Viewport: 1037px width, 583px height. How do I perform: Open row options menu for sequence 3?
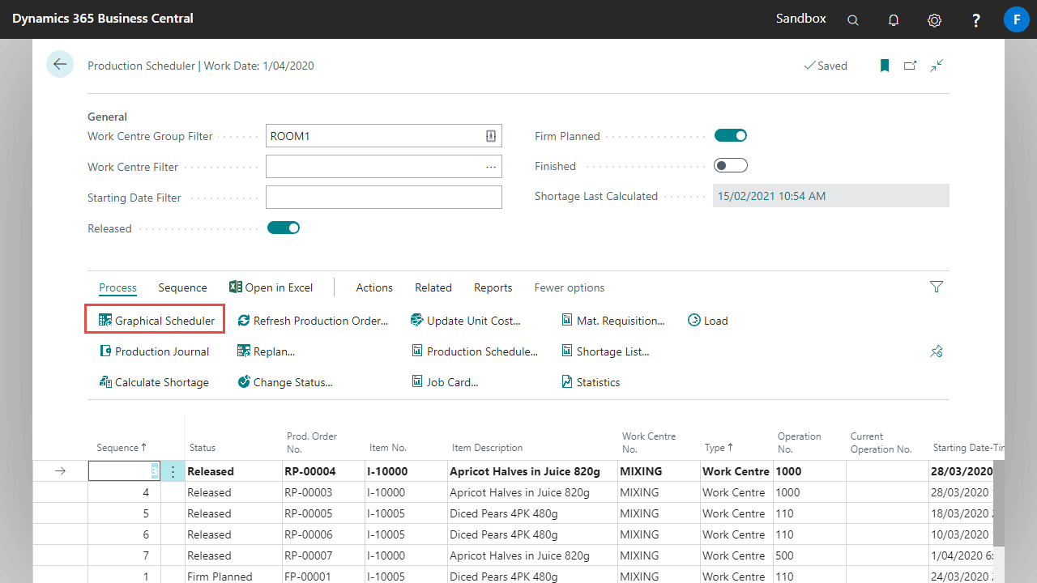coord(173,471)
